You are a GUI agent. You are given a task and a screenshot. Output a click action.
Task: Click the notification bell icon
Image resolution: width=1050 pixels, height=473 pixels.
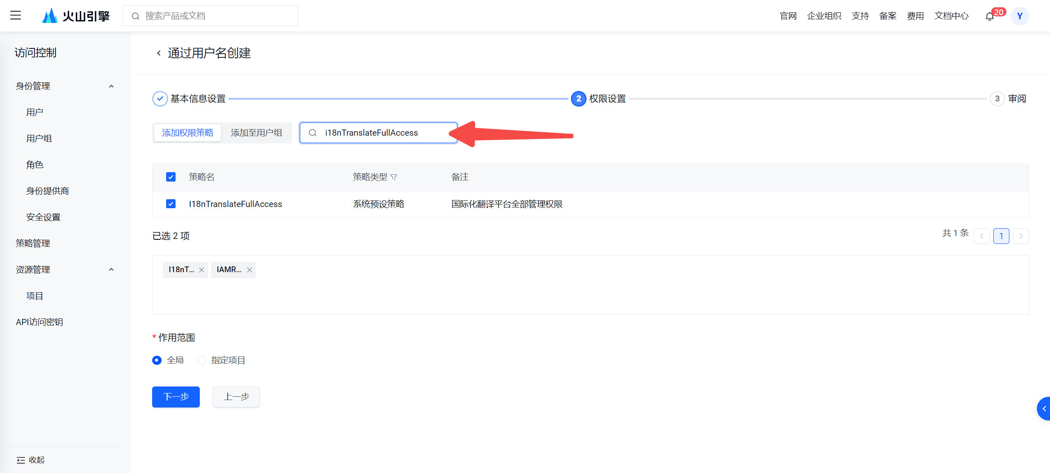click(990, 16)
